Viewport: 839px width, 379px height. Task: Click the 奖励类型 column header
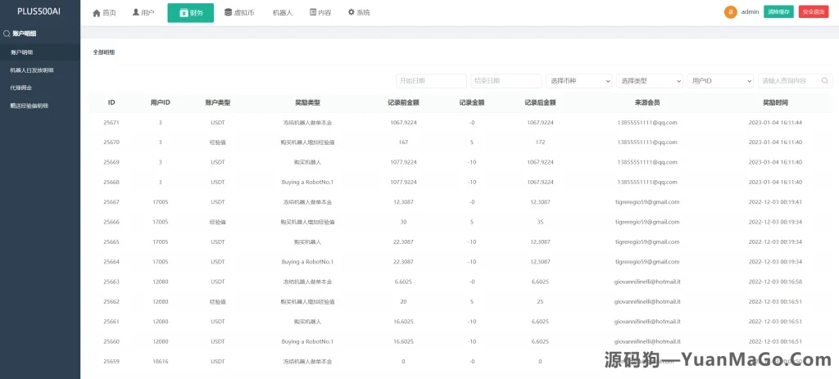(308, 102)
